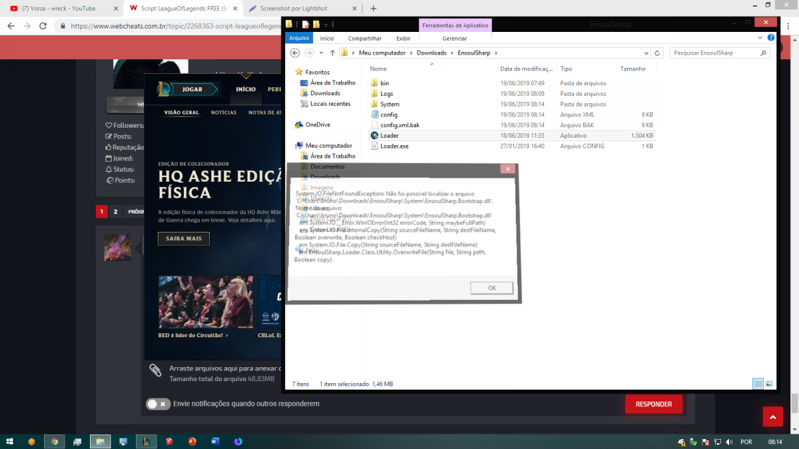Open the Arquivo menu in Explorer

click(299, 39)
